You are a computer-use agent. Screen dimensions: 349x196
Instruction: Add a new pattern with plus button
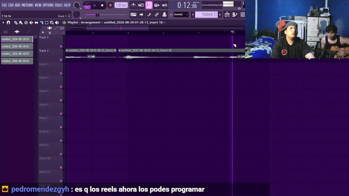point(220,14)
